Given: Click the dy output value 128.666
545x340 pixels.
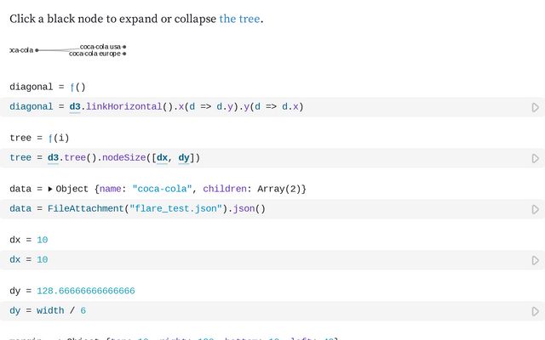Looking at the screenshot, I should (x=85, y=291).
